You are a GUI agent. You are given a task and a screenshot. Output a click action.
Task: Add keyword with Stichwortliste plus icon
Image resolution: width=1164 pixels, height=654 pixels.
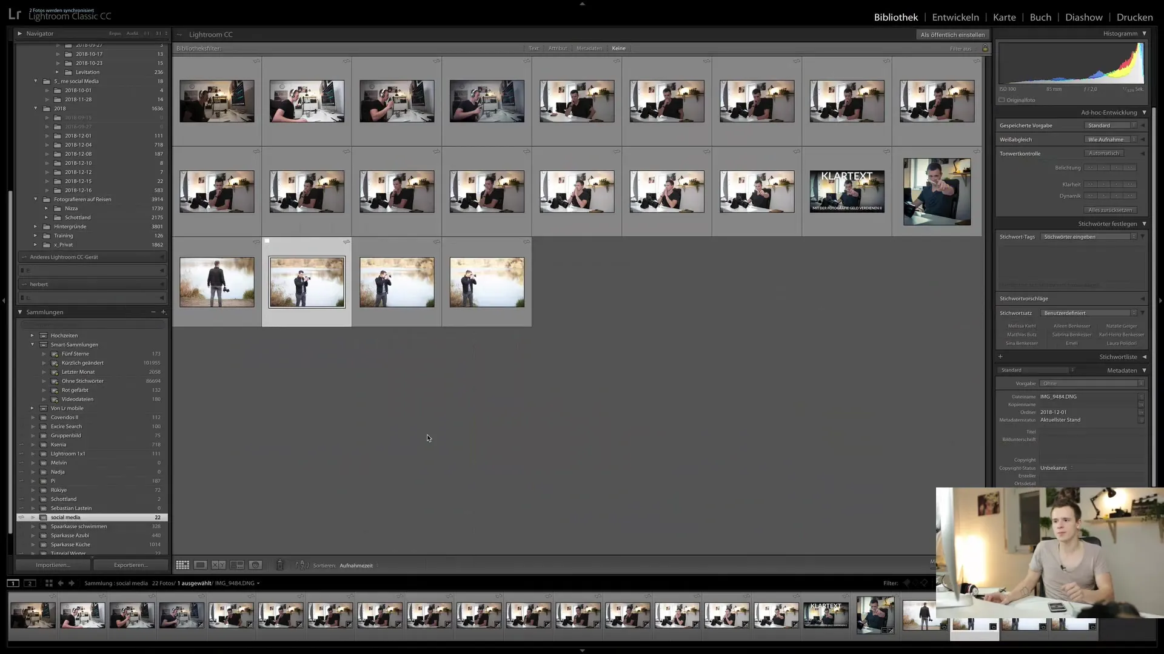click(x=1000, y=357)
